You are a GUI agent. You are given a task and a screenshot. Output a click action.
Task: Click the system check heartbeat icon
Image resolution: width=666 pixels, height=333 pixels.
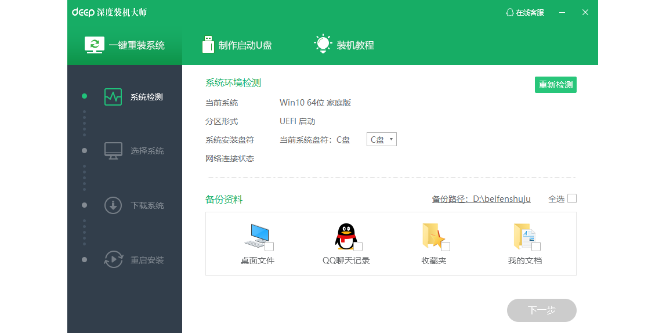(x=113, y=97)
